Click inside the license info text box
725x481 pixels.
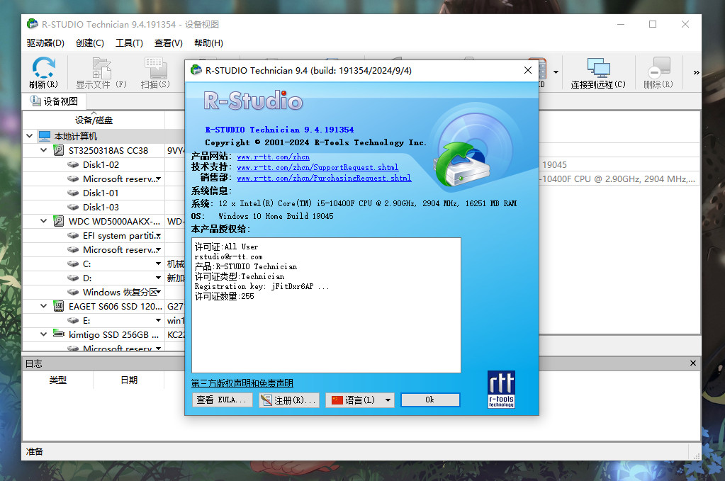click(326, 305)
